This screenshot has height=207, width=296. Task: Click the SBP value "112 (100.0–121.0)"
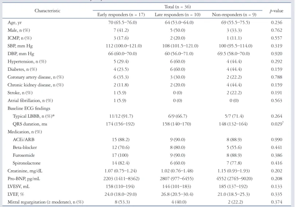[124, 46]
